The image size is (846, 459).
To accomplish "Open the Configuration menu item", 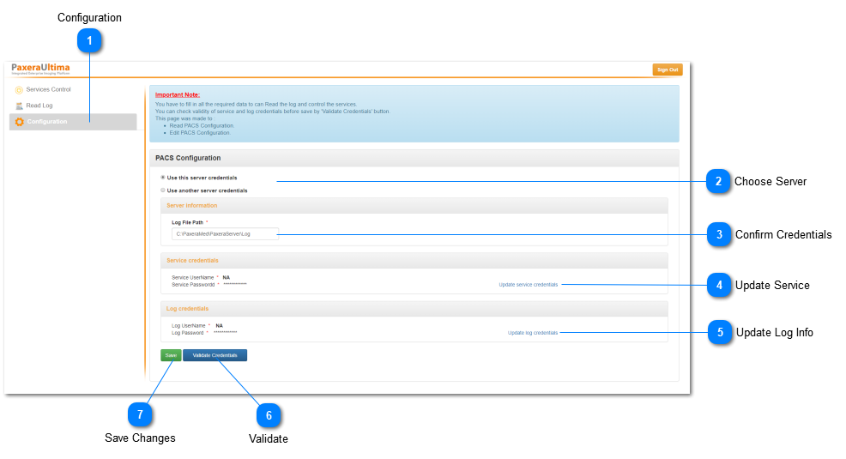I will pyautogui.click(x=47, y=122).
